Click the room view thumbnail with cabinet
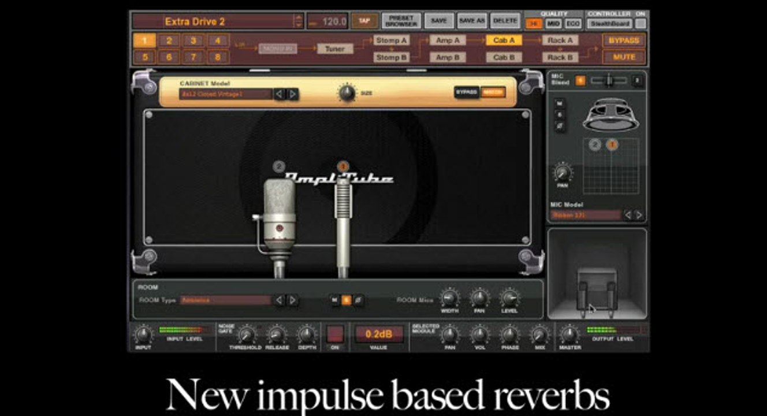 pyautogui.click(x=597, y=274)
